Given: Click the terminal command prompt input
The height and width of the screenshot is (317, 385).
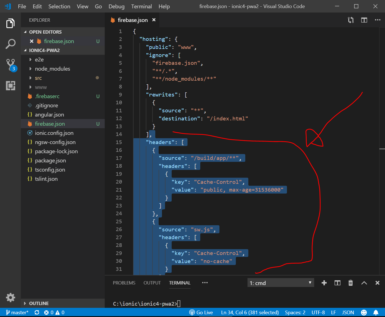Looking at the screenshot, I should click(179, 304).
